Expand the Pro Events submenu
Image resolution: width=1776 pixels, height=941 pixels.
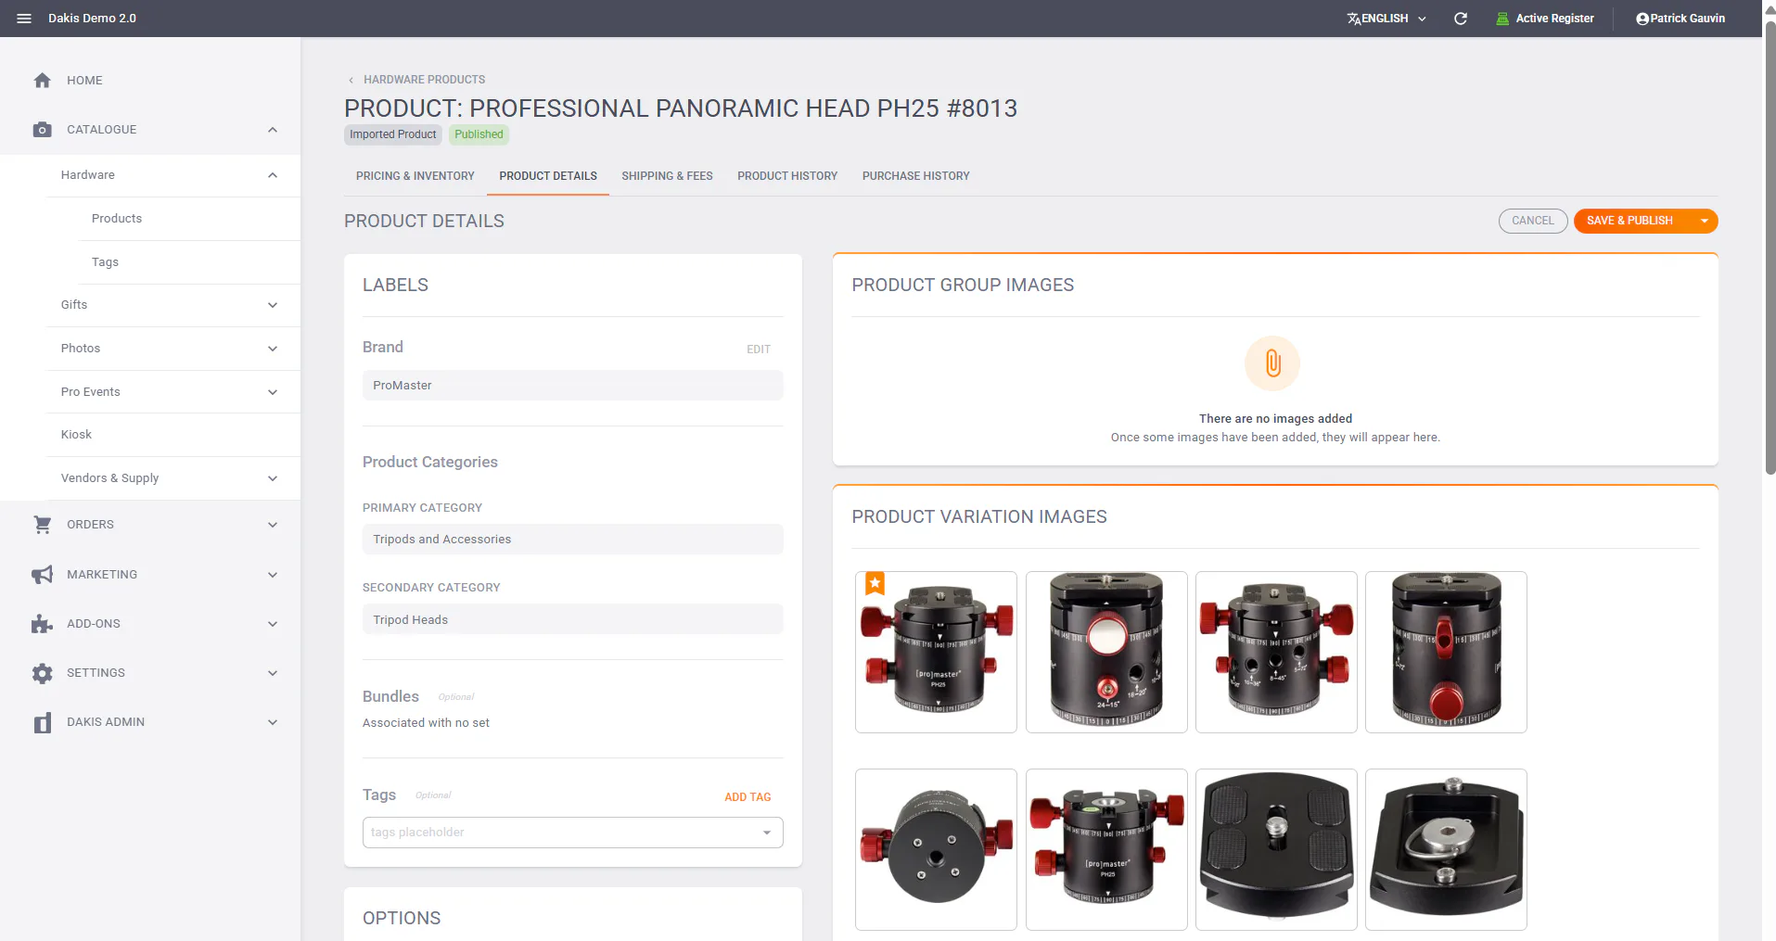pos(273,392)
